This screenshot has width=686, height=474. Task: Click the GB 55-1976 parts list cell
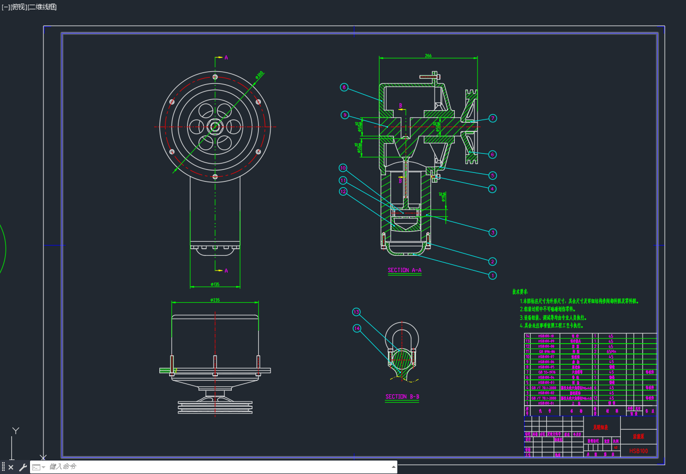546,372
